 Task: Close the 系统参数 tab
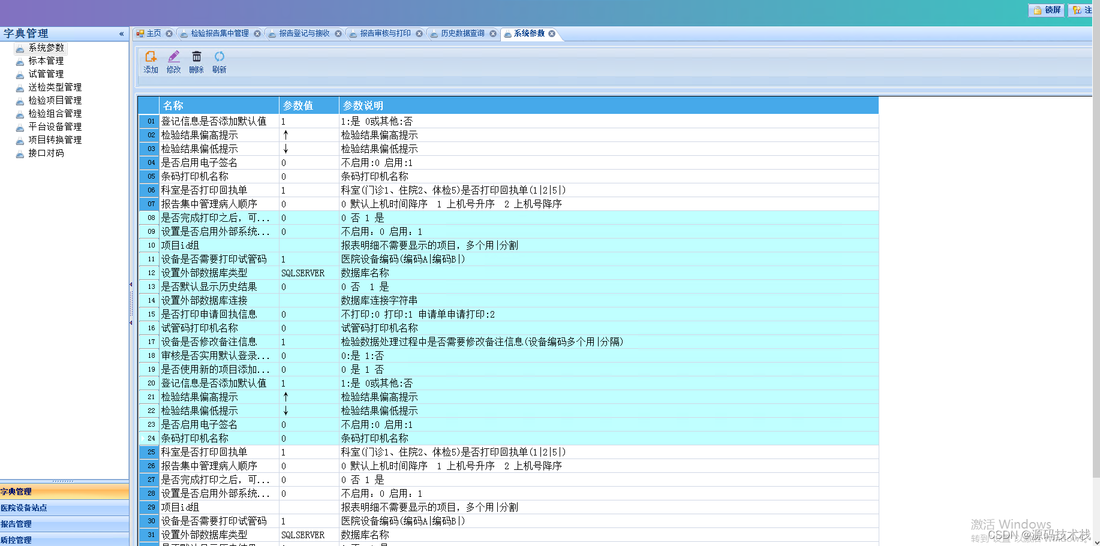pos(552,34)
